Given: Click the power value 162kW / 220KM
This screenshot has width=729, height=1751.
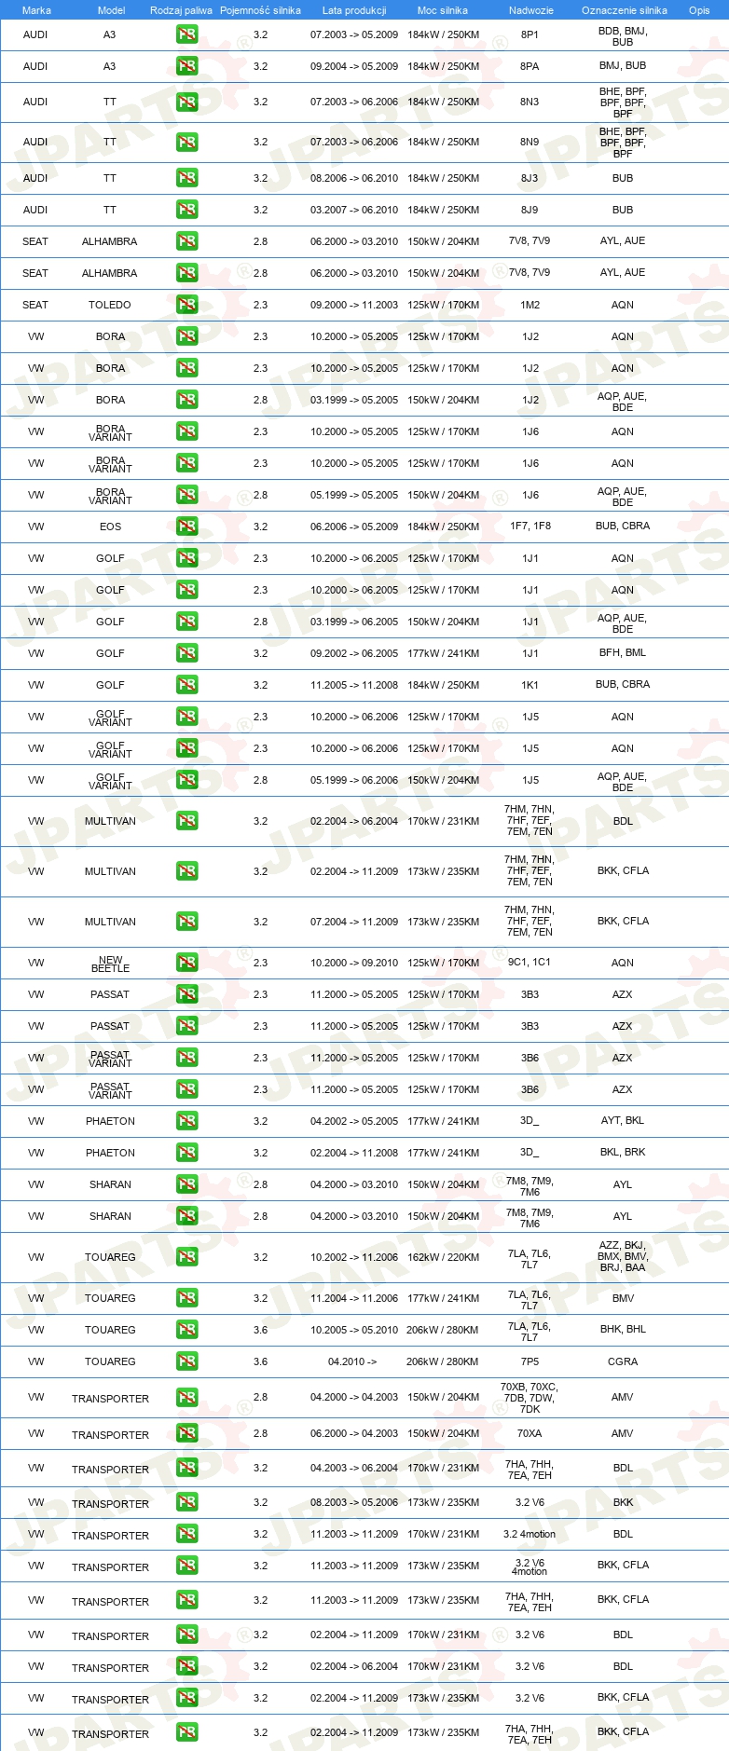Looking at the screenshot, I should point(443,1257).
